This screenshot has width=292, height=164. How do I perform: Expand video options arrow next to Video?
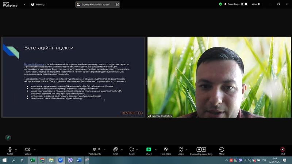point(35,149)
